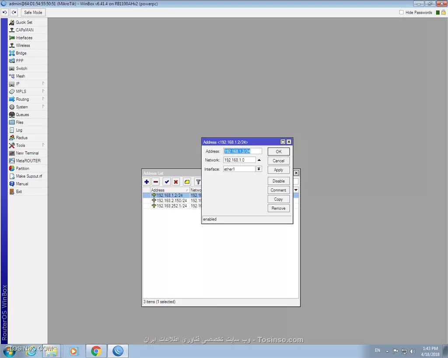Click the Log icon in sidebar
This screenshot has height=358, width=448.
tap(12, 130)
